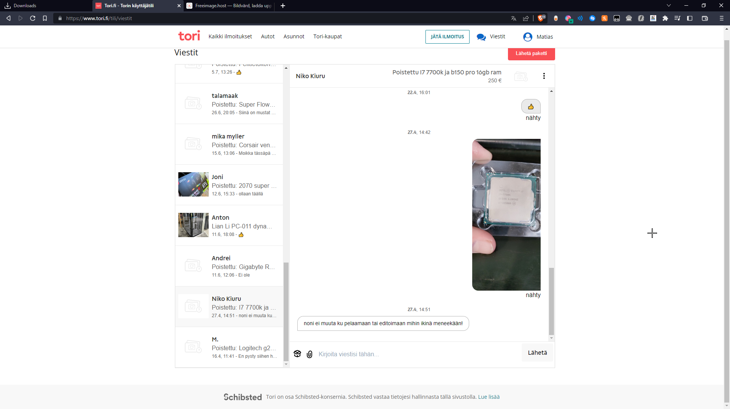
Task: Open the M. Logitech conversation
Action: [229, 347]
